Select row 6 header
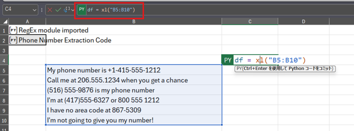This screenshot has height=131, width=354. 4,80
